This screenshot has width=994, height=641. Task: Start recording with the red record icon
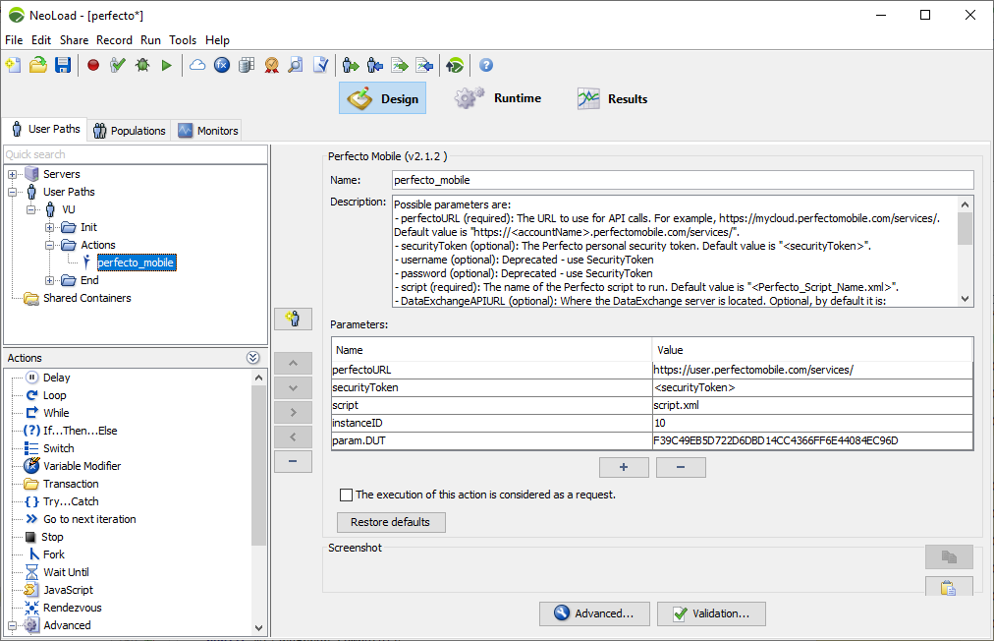coord(93,65)
